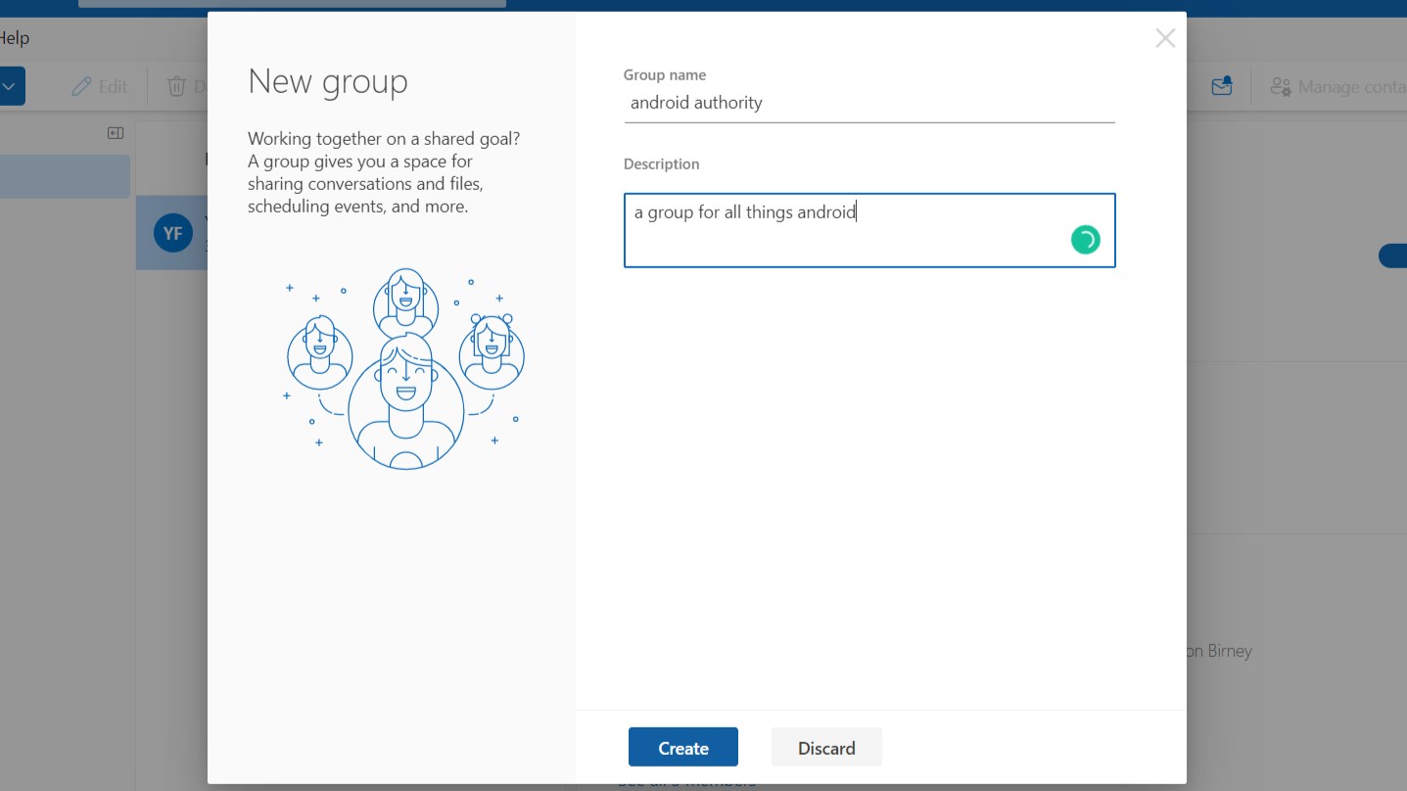Click the blue pill button at right edge
The width and height of the screenshot is (1407, 791).
click(x=1392, y=256)
